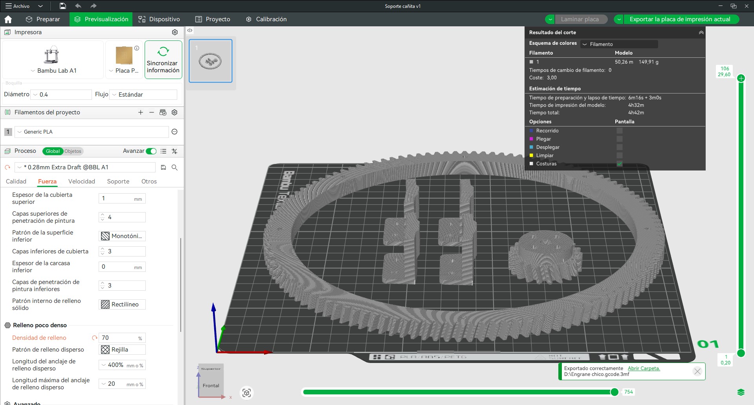The width and height of the screenshot is (754, 405).
Task: Switch to the Otros settings tab
Action: coord(149,181)
